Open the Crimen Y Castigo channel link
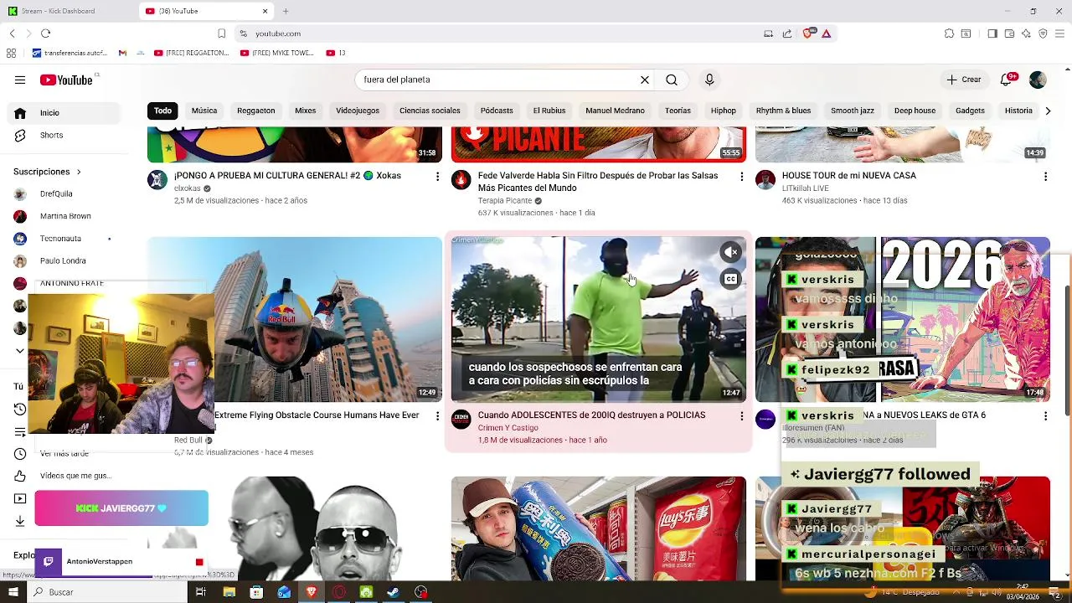Screen dimensions: 1072x603 (x=508, y=428)
